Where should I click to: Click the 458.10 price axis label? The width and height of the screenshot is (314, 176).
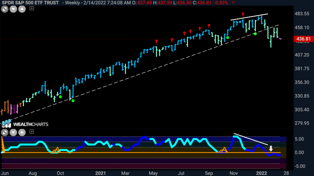[x=302, y=27]
